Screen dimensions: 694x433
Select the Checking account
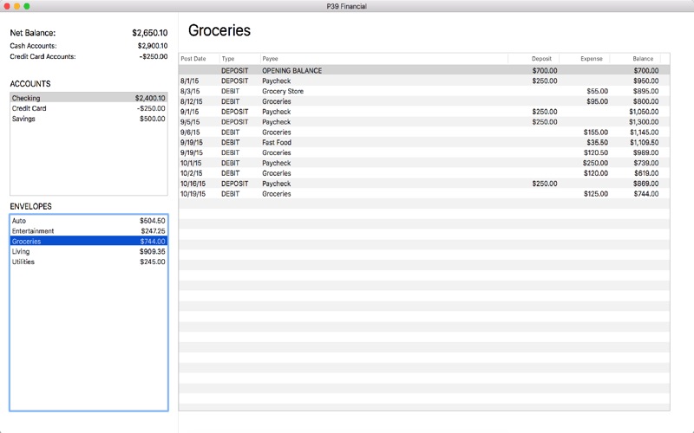pyautogui.click(x=87, y=98)
